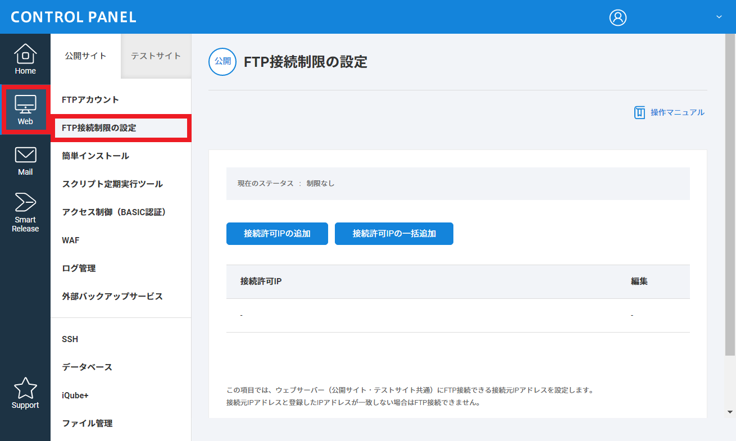Open the Mail envelope icon
The image size is (736, 441).
pos(25,156)
